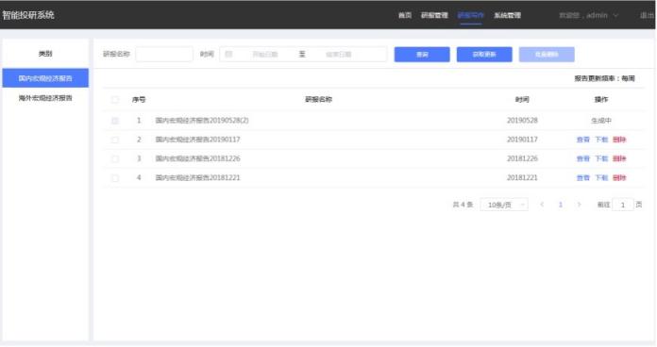Click the light-blue batch delete button
Screen dimensions: 657x347
pos(547,55)
